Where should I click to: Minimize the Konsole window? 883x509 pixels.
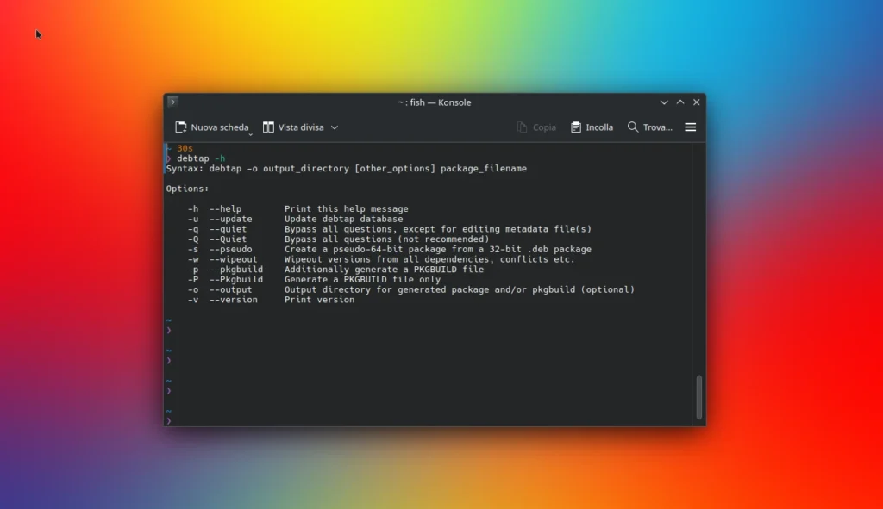(664, 102)
